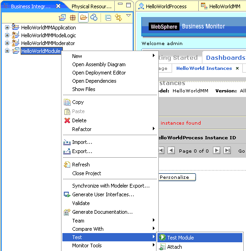Click the highlighted Test menu entry
This screenshot has width=246, height=251.
(x=109, y=237)
